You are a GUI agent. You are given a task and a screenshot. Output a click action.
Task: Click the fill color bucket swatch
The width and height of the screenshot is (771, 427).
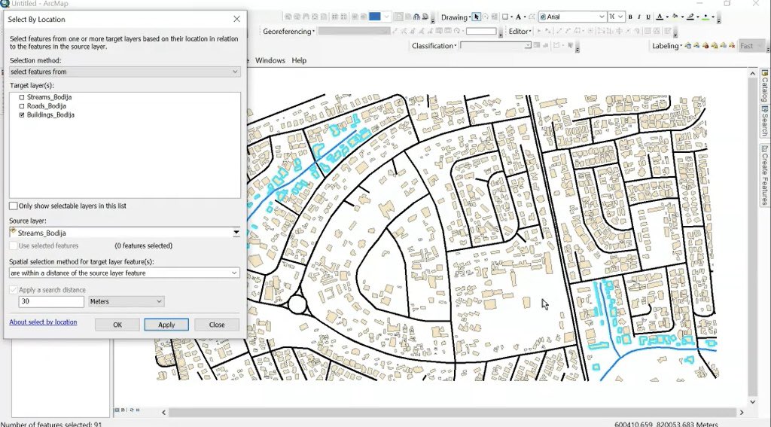click(x=675, y=17)
